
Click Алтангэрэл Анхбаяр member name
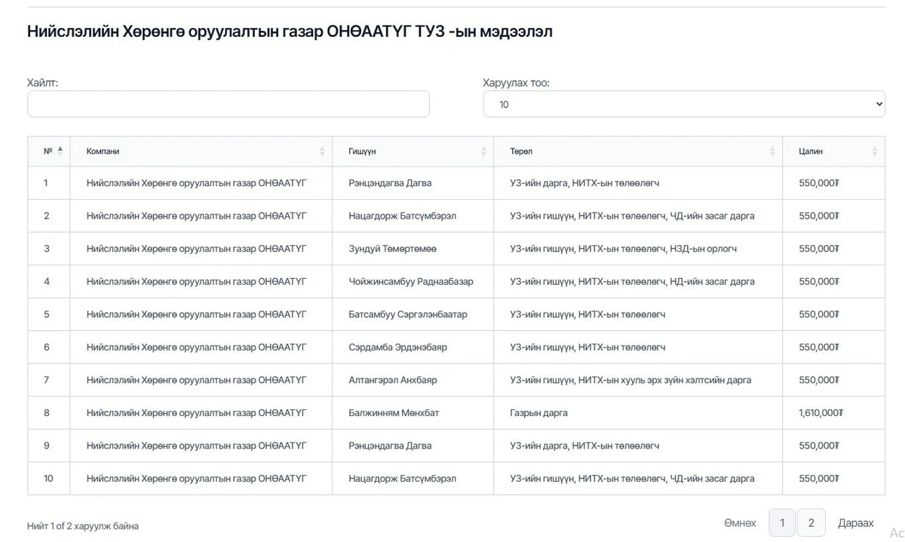point(392,380)
